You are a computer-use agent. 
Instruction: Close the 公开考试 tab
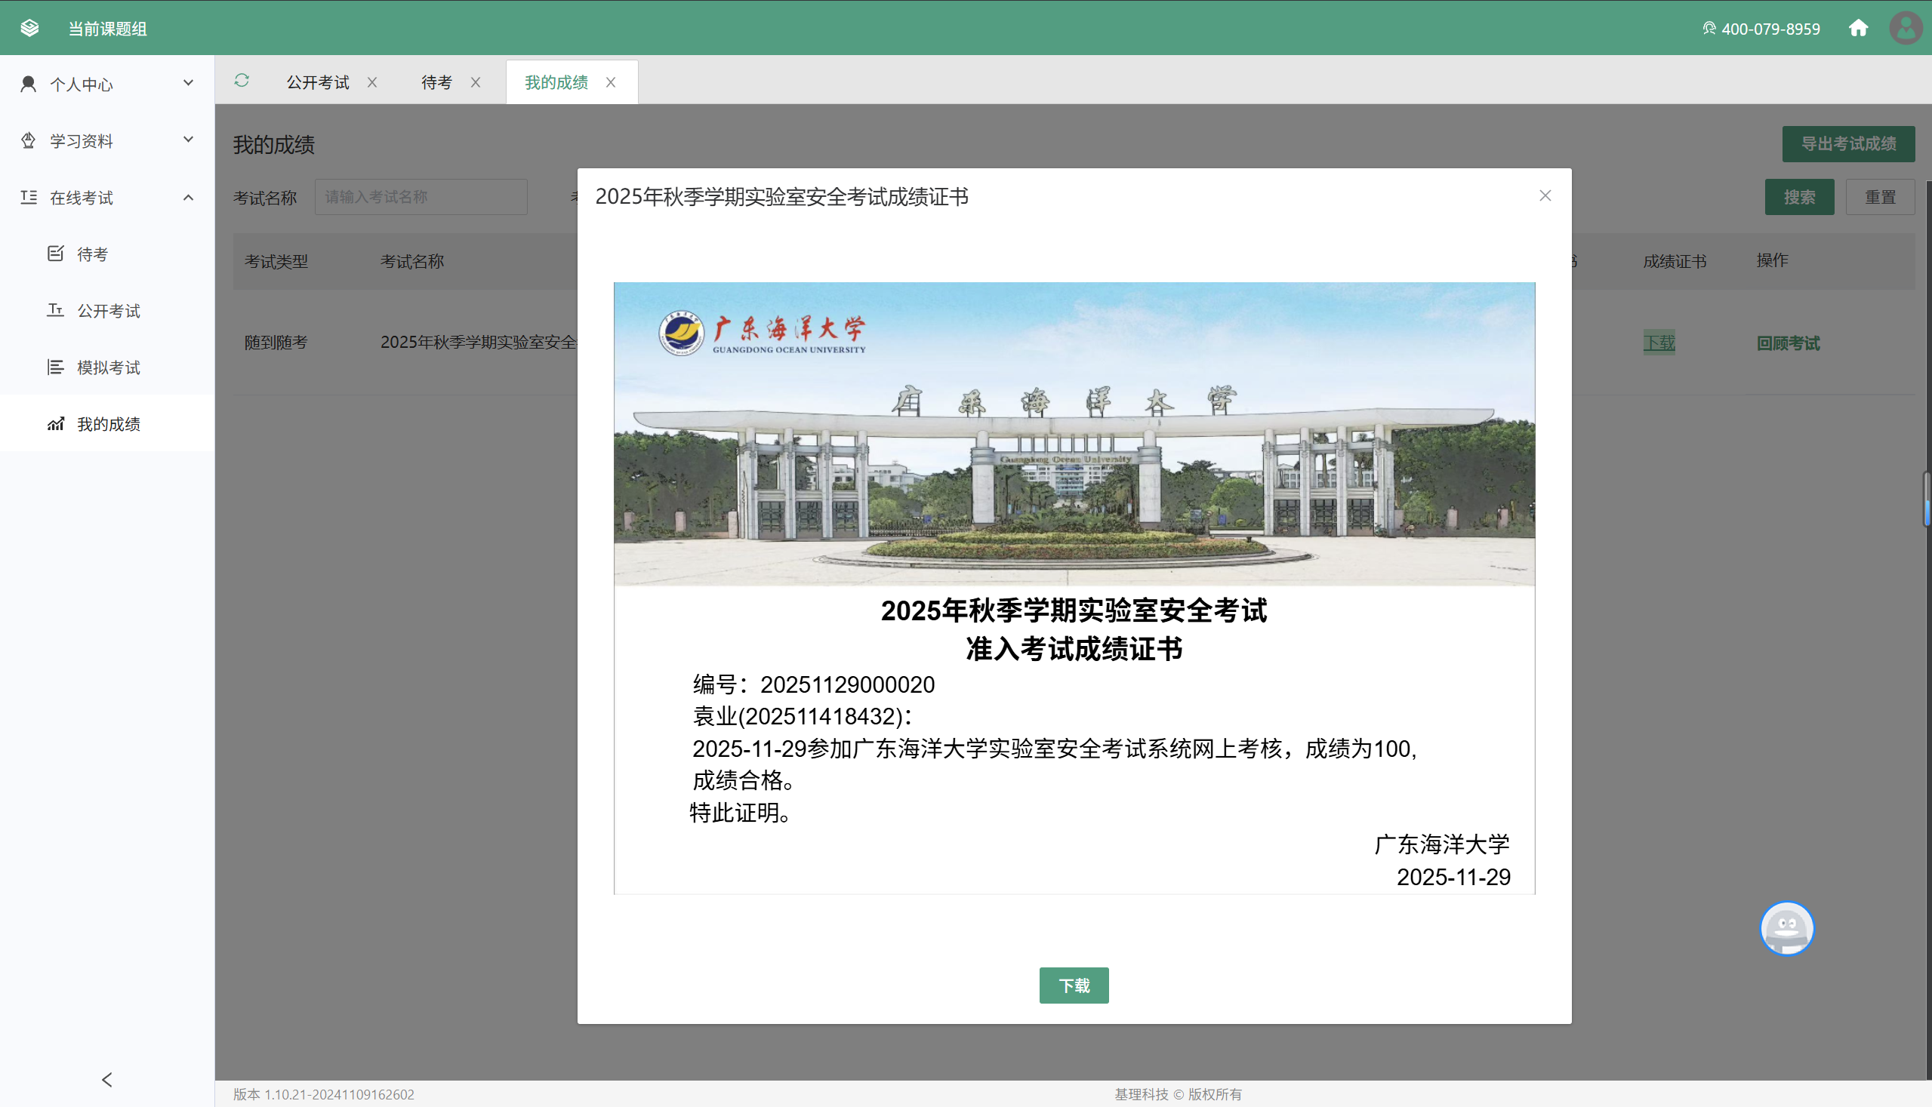pyautogui.click(x=372, y=82)
